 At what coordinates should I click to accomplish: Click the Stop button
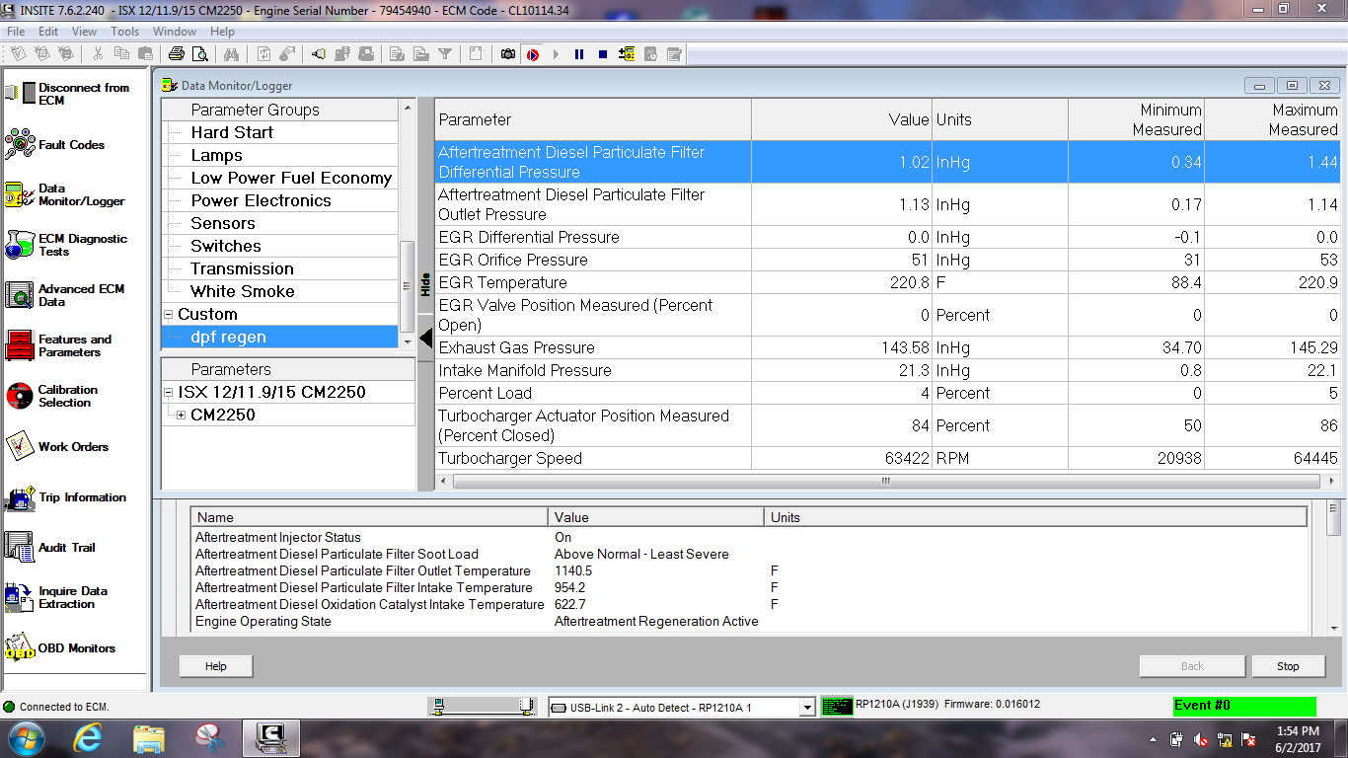[x=1288, y=666]
